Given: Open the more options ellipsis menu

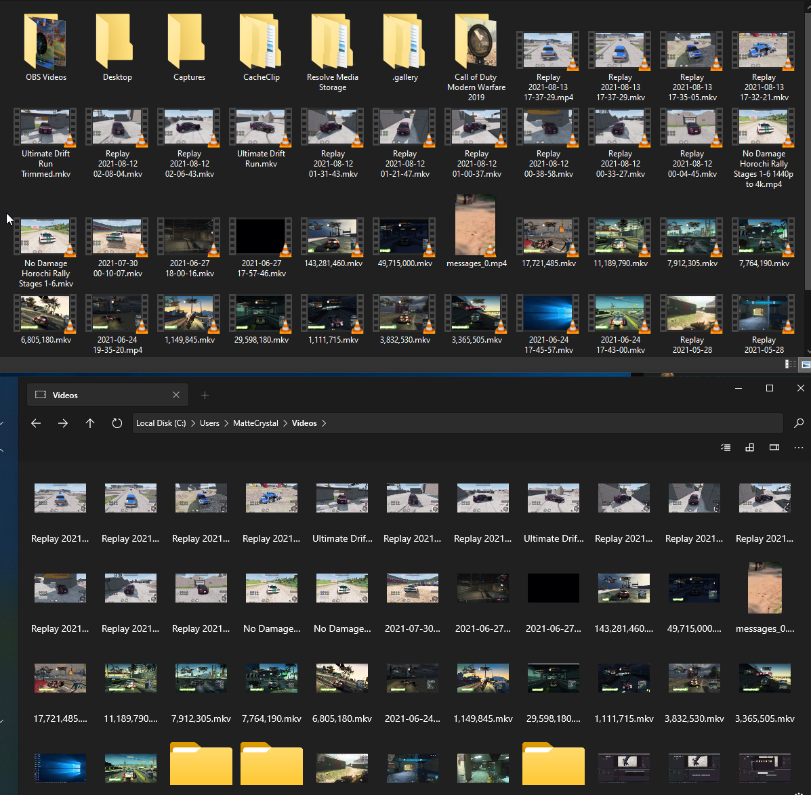Looking at the screenshot, I should [799, 448].
